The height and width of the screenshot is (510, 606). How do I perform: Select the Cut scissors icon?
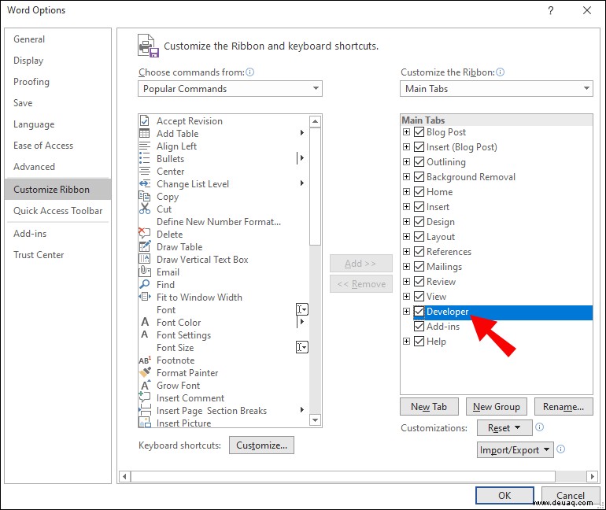click(145, 209)
